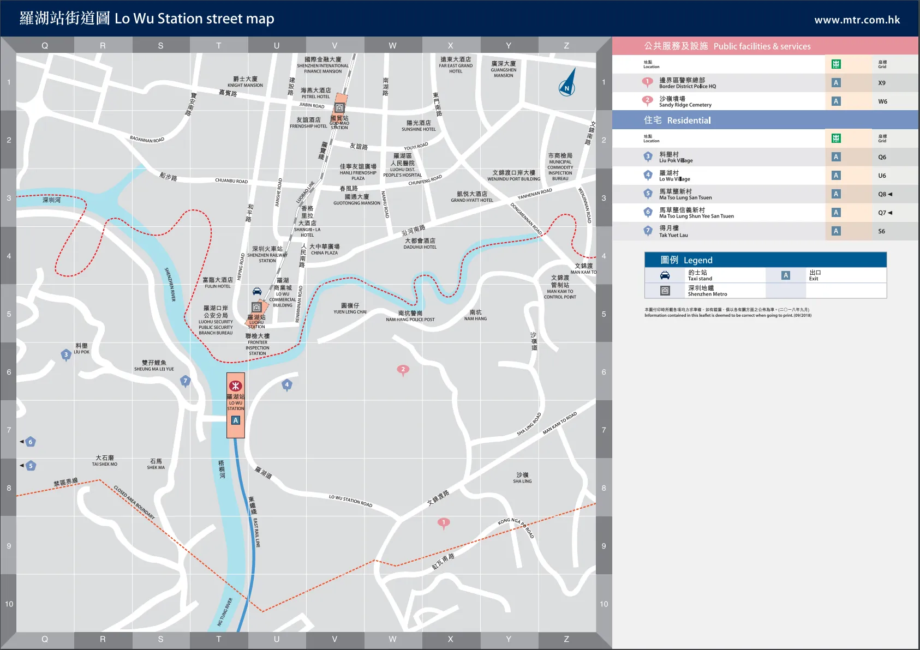Image resolution: width=920 pixels, height=650 pixels.
Task: Click blue map marker 6 on the left edge
Action: [x=31, y=442]
